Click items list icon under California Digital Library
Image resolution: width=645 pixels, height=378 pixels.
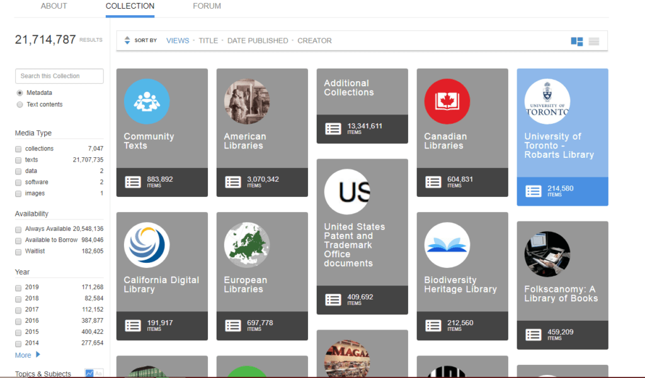(133, 326)
